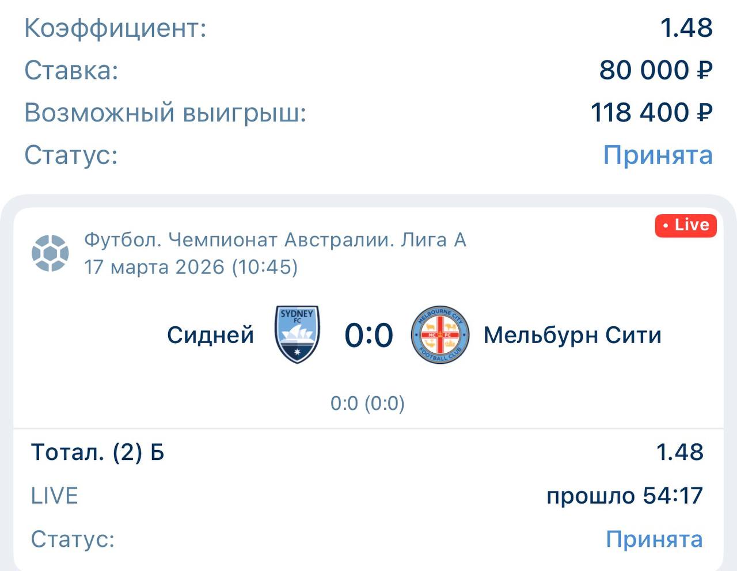Select the 80 000 ₽ stake amount
This screenshot has height=571, width=737.
point(655,70)
